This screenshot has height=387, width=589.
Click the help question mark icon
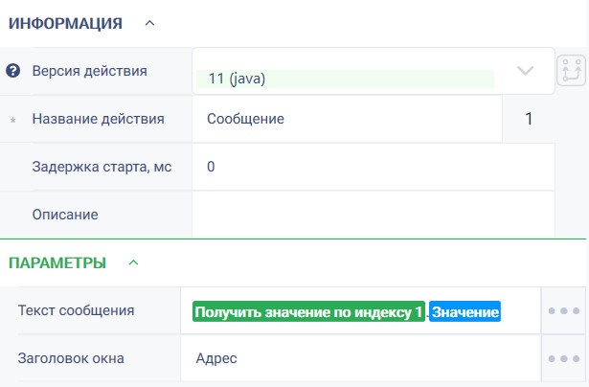pyautogui.click(x=12, y=71)
